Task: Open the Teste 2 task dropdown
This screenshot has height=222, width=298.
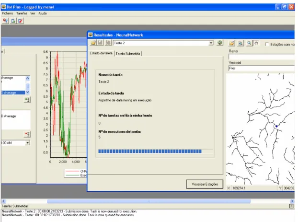Action: pyautogui.click(x=211, y=43)
